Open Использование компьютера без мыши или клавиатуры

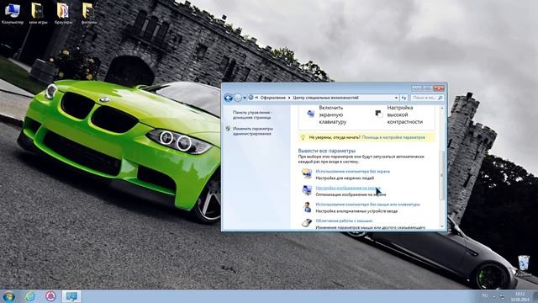click(x=367, y=205)
